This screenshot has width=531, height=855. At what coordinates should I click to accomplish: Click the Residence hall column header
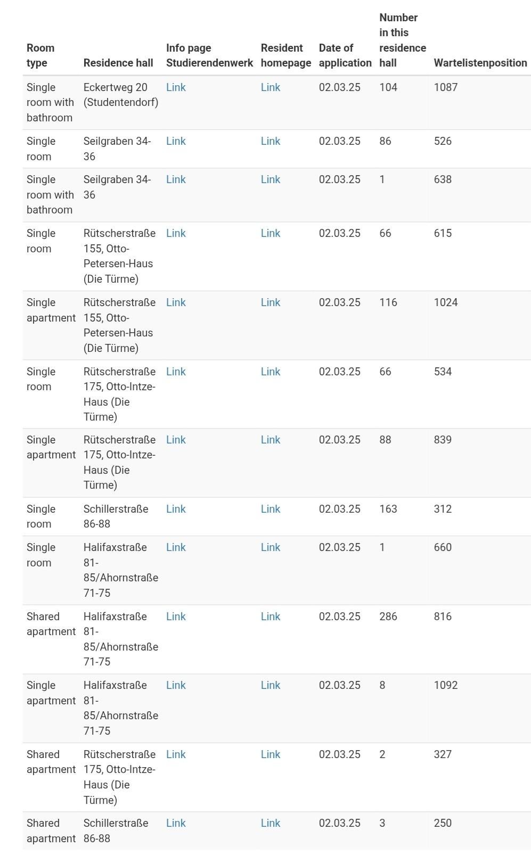[x=118, y=63]
